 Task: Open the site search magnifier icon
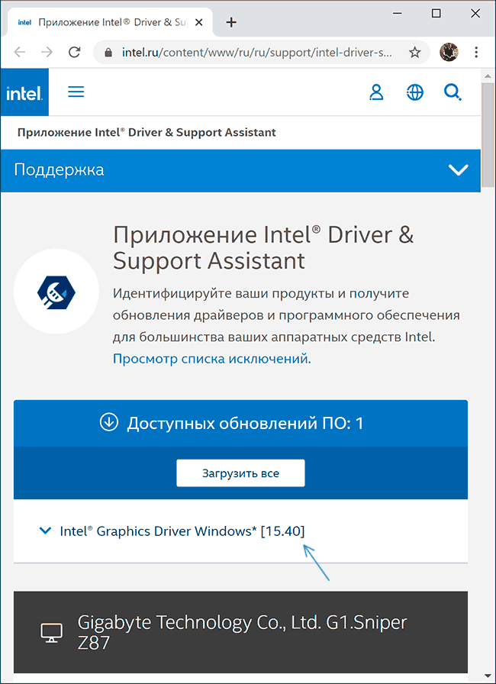point(453,92)
